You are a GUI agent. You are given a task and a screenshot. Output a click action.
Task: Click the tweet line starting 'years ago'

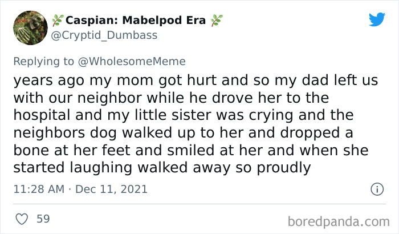click(196, 80)
